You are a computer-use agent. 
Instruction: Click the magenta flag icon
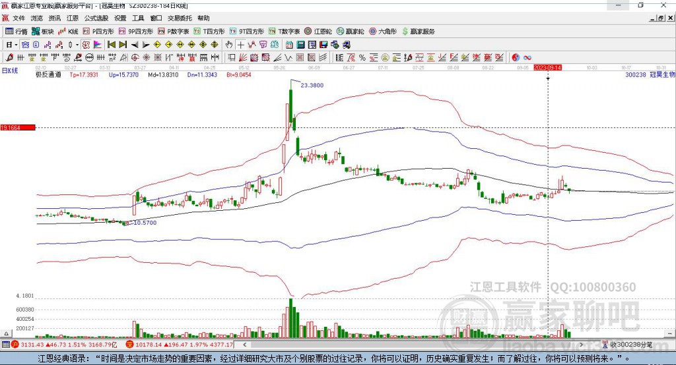point(98,45)
